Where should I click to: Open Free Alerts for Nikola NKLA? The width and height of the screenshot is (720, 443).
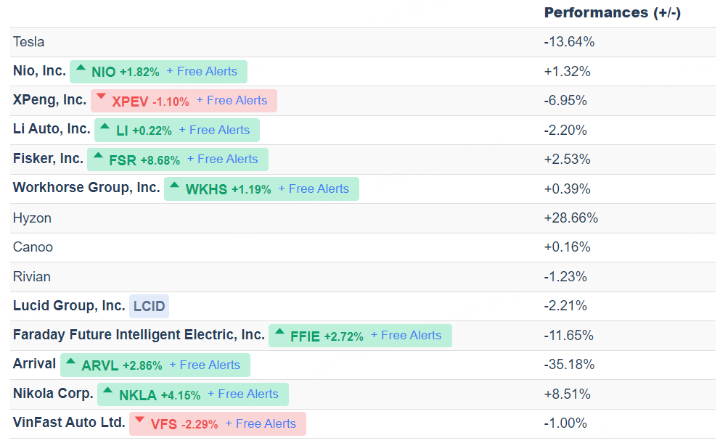(243, 394)
